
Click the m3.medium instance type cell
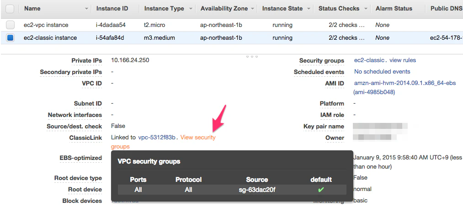[x=160, y=38]
